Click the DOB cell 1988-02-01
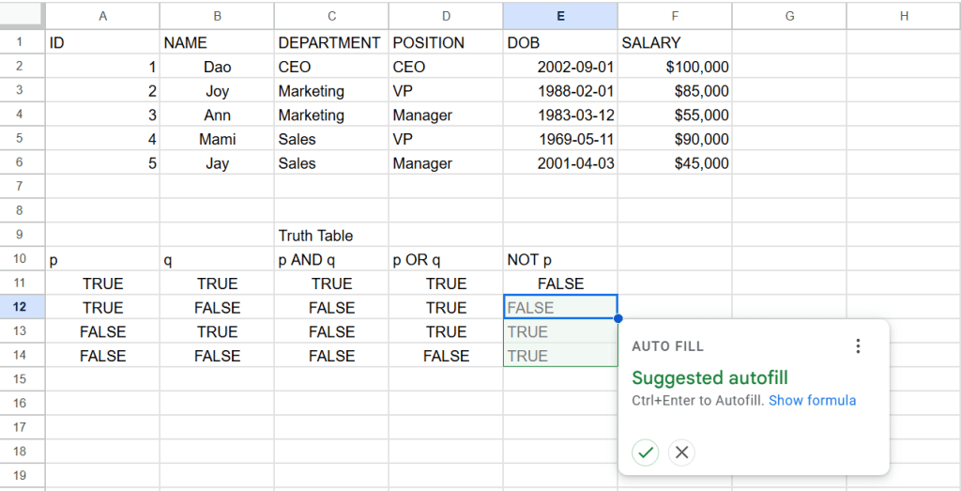The image size is (961, 491). (560, 91)
